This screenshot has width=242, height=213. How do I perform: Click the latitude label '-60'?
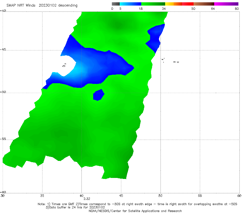click(x=3, y=192)
